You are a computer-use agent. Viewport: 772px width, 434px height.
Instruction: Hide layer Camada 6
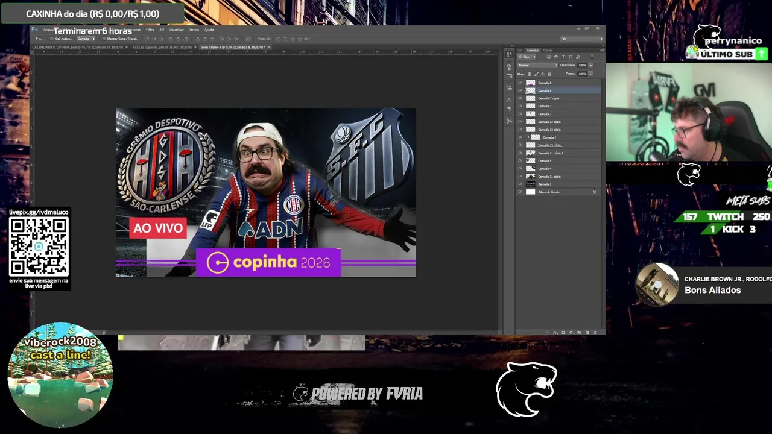point(520,83)
